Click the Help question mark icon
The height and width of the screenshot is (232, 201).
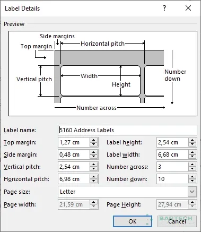(164, 8)
